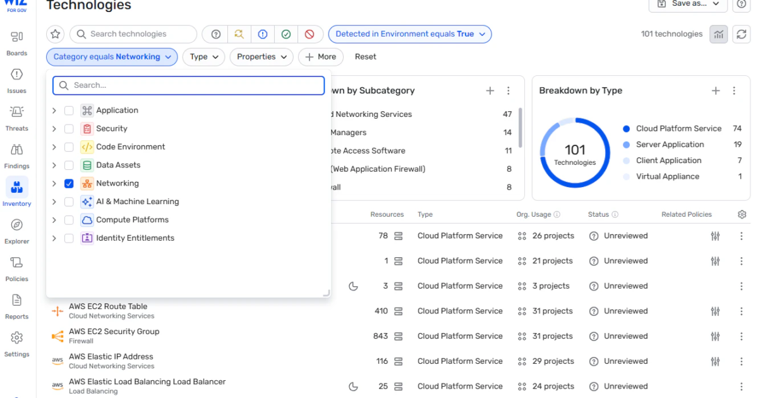Uncheck the Networking category checkbox

pos(69,184)
